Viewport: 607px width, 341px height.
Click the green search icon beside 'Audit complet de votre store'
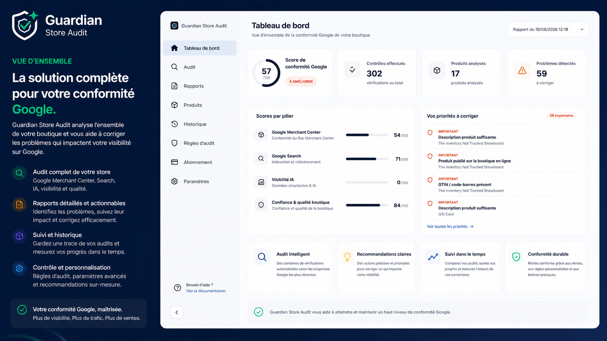coord(19,174)
